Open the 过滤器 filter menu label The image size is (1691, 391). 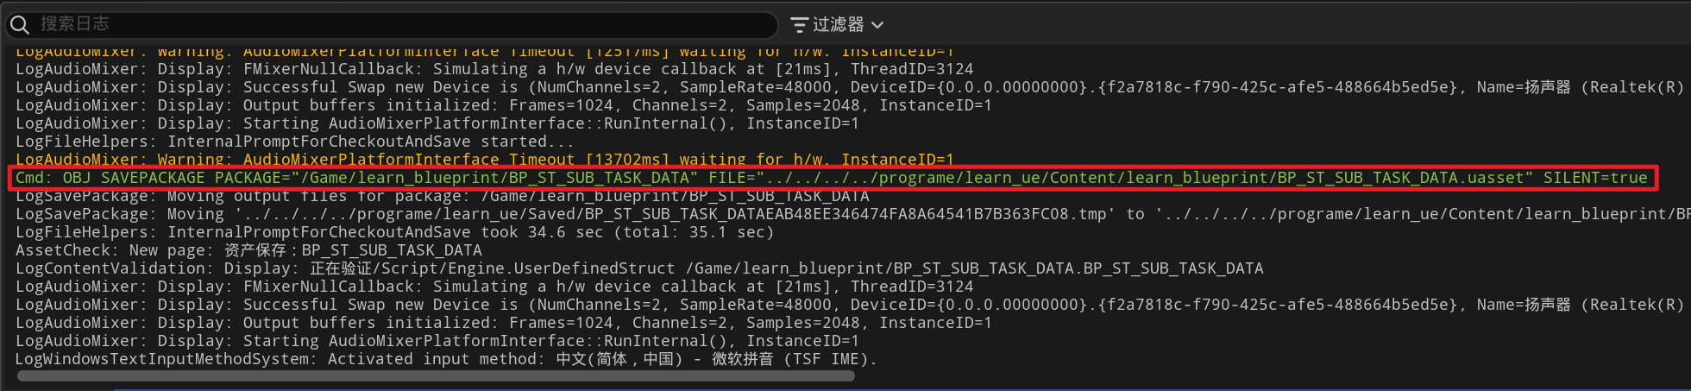click(838, 25)
